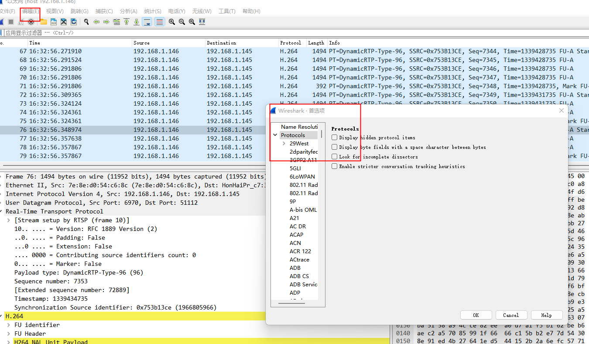Open a capture file with the folder icon
This screenshot has width=589, height=344.
click(44, 21)
